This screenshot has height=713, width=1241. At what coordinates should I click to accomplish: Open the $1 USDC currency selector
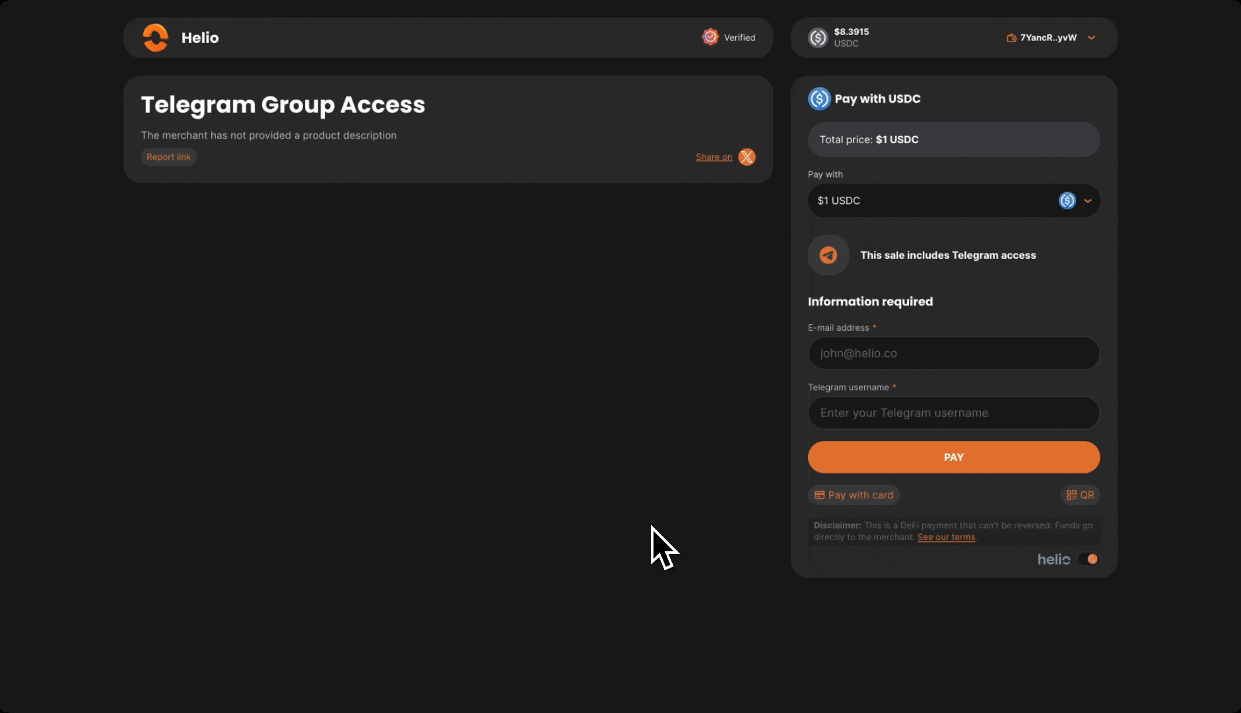tap(954, 201)
